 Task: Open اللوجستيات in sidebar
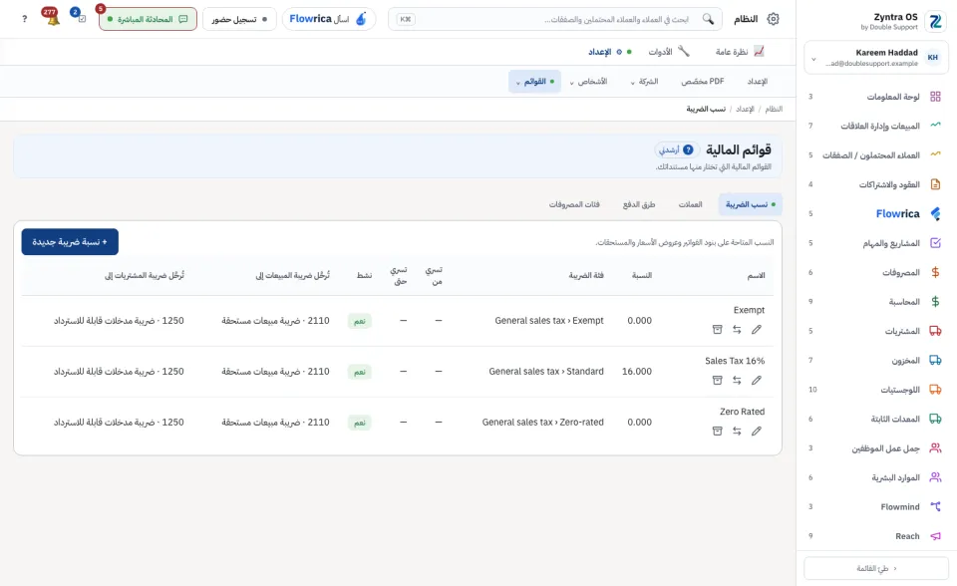(x=876, y=390)
